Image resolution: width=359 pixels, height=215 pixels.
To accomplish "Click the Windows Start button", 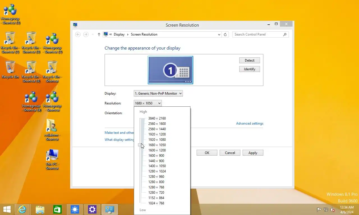I will click(7, 209).
